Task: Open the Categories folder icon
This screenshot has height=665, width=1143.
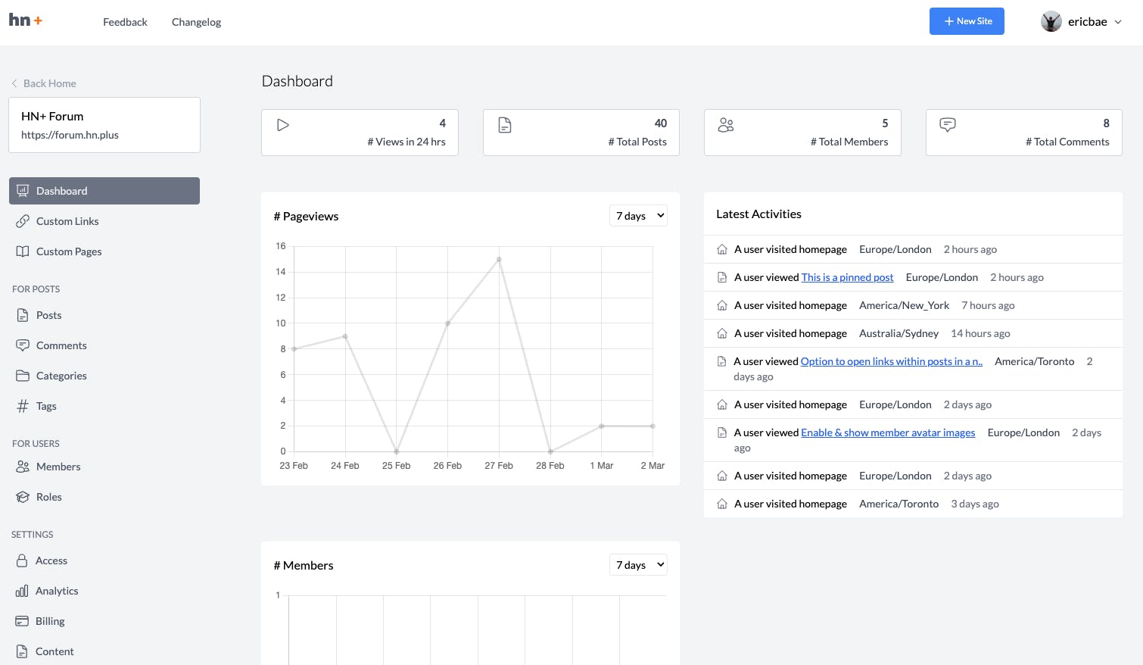Action: tap(23, 376)
